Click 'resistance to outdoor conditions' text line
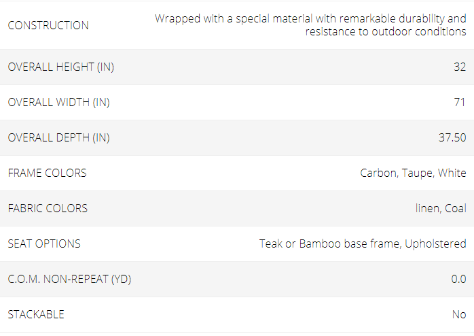 (x=386, y=31)
